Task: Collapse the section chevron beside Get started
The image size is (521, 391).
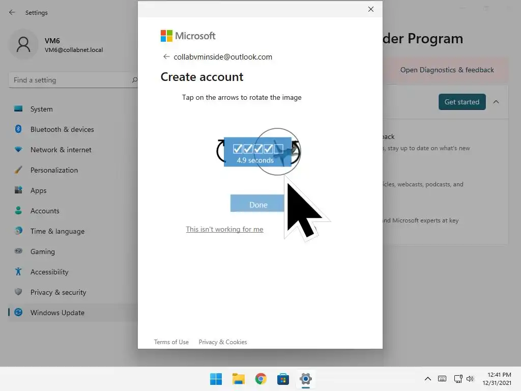Action: click(x=496, y=102)
